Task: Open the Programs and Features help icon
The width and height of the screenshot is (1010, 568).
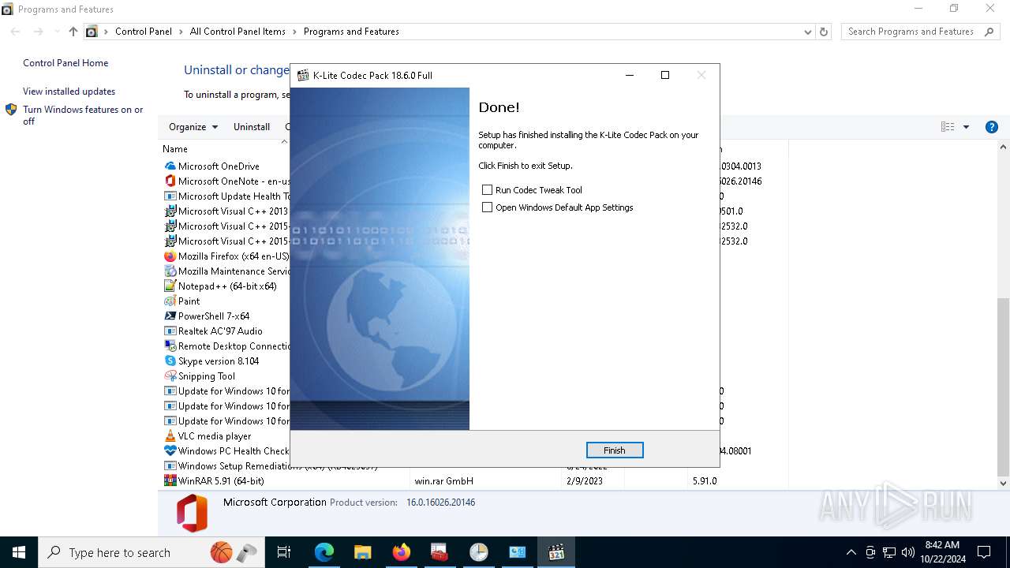Action: tap(992, 127)
